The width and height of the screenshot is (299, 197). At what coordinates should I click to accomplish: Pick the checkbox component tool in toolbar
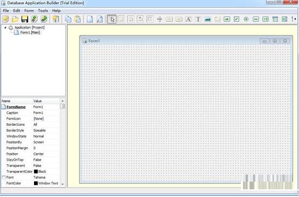[236, 19]
